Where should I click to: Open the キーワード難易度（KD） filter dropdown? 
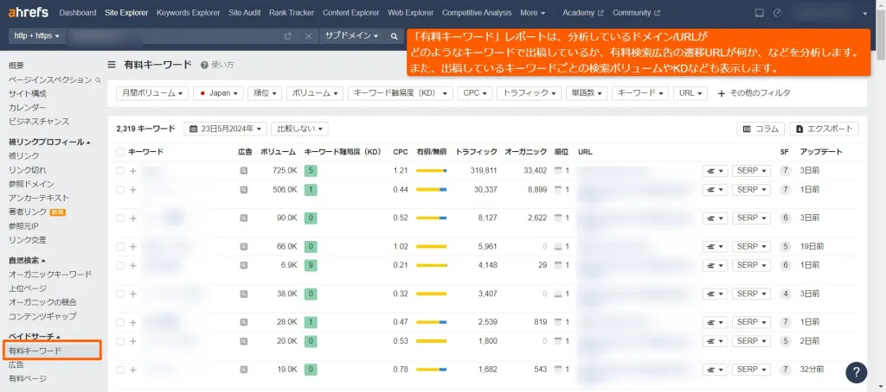pos(401,93)
